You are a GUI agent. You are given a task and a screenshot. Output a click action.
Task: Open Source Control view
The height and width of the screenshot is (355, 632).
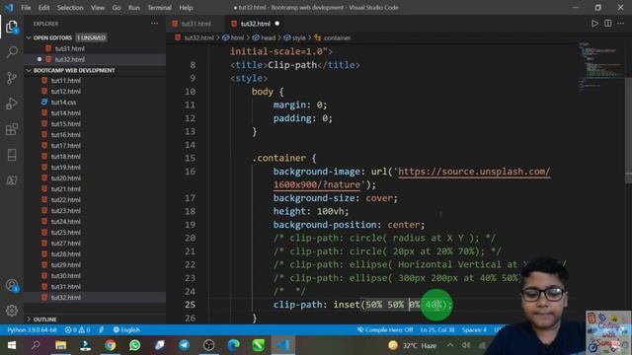(x=12, y=78)
